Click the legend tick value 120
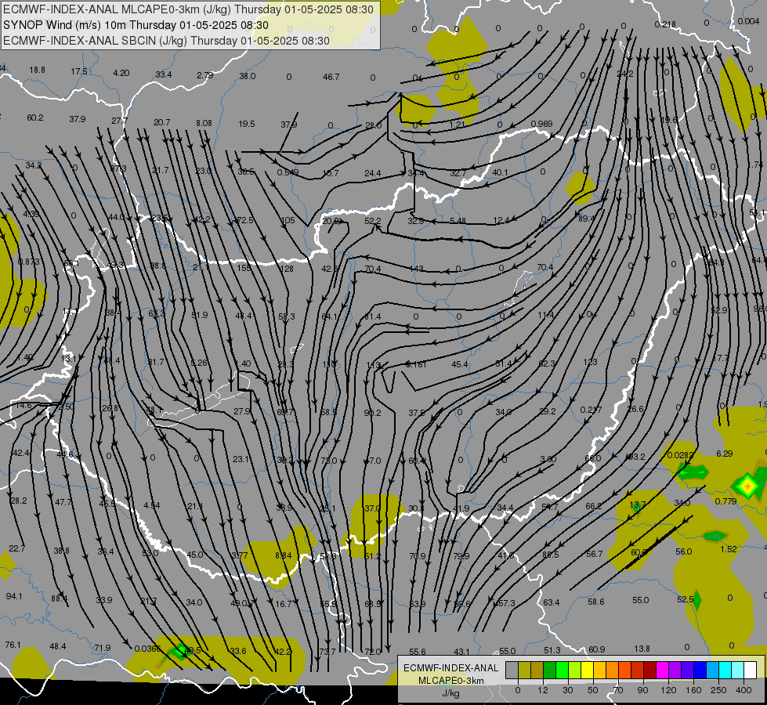 click(668, 690)
